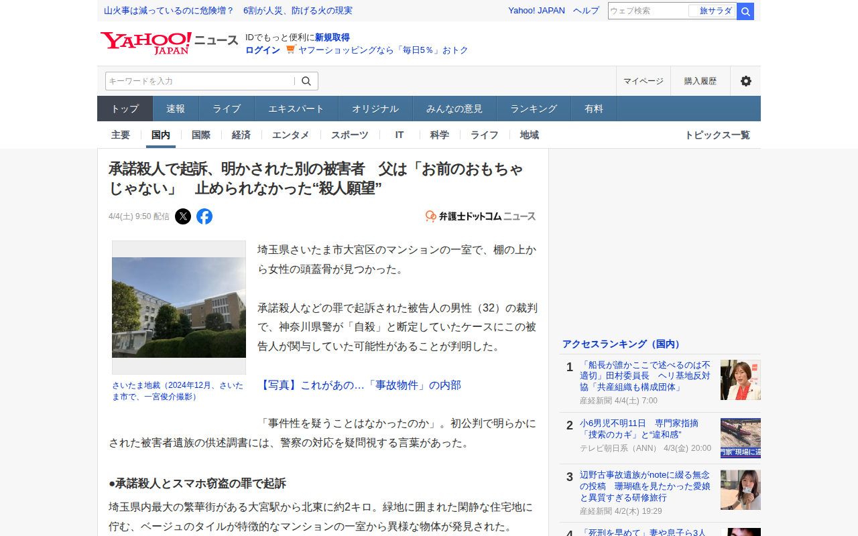Select the ライフ category

485,135
